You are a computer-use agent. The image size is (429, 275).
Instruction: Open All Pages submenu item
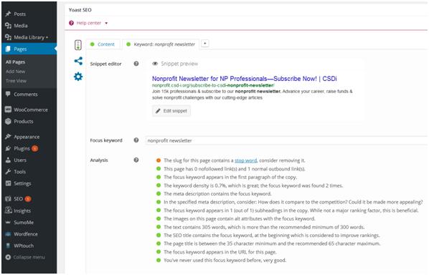click(x=15, y=62)
